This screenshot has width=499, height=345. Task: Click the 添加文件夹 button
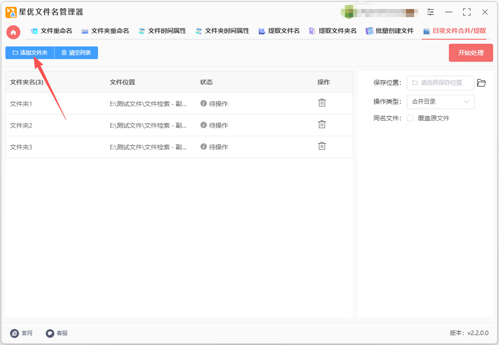30,53
